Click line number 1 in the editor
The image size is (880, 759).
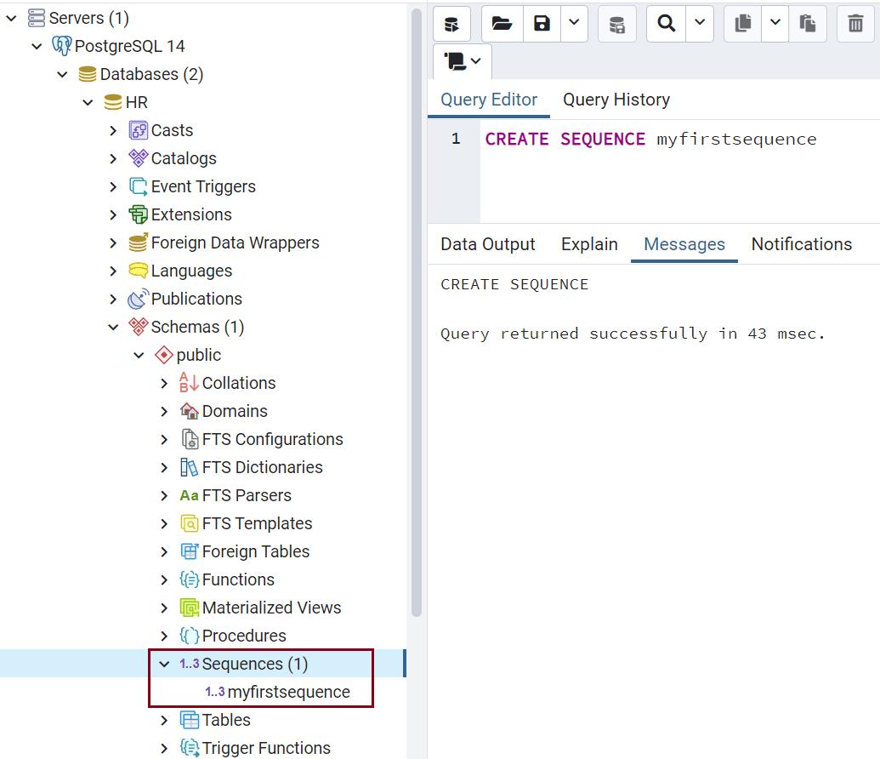click(456, 138)
